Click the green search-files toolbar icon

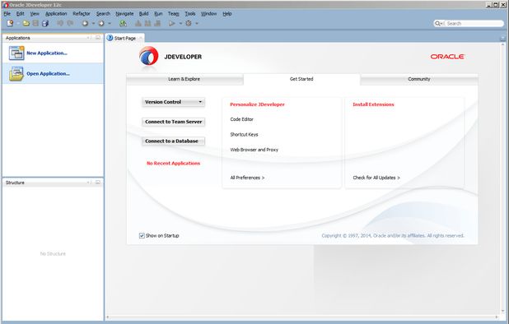pyautogui.click(x=123, y=23)
